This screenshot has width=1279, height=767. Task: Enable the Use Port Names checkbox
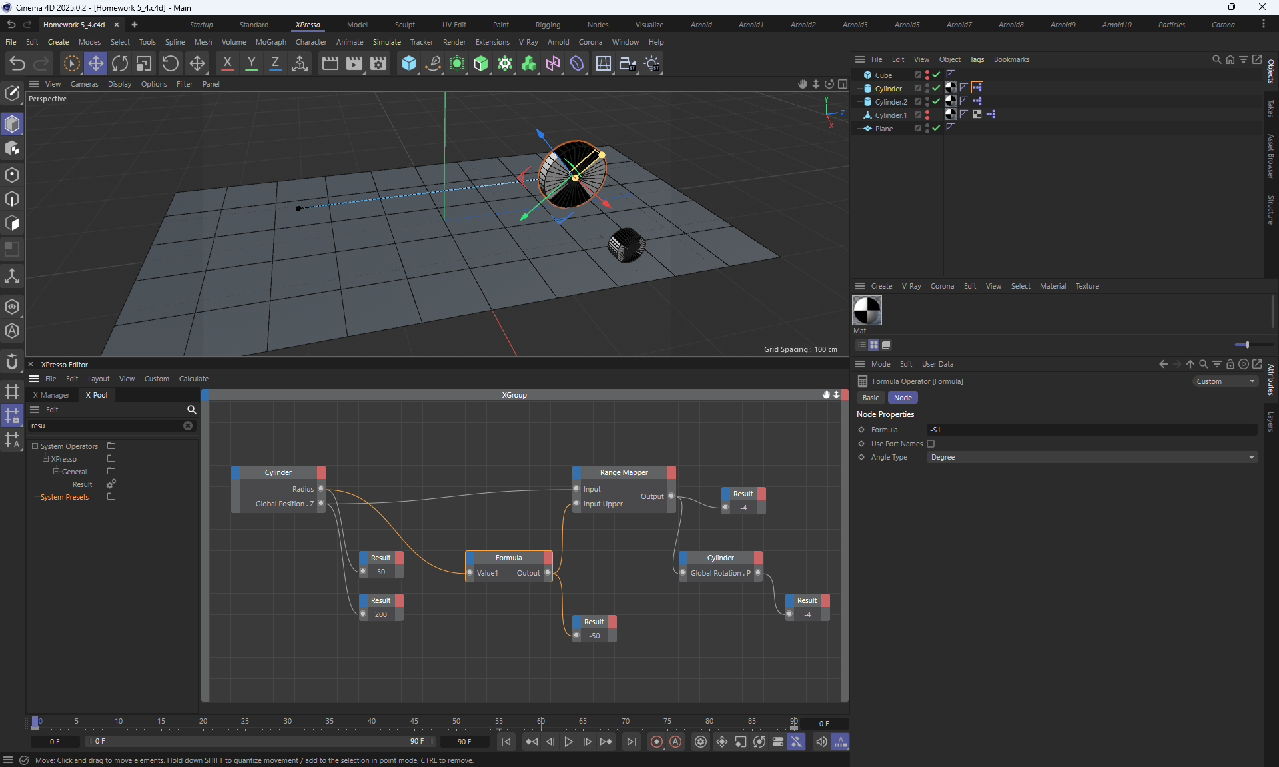pos(931,444)
